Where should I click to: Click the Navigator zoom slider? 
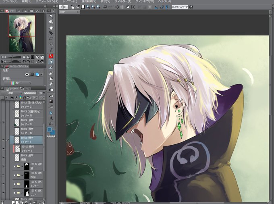tap(11, 57)
